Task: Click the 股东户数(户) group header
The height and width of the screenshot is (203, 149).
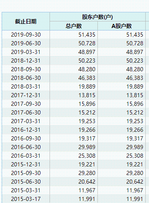Action: pyautogui.click(x=97, y=17)
